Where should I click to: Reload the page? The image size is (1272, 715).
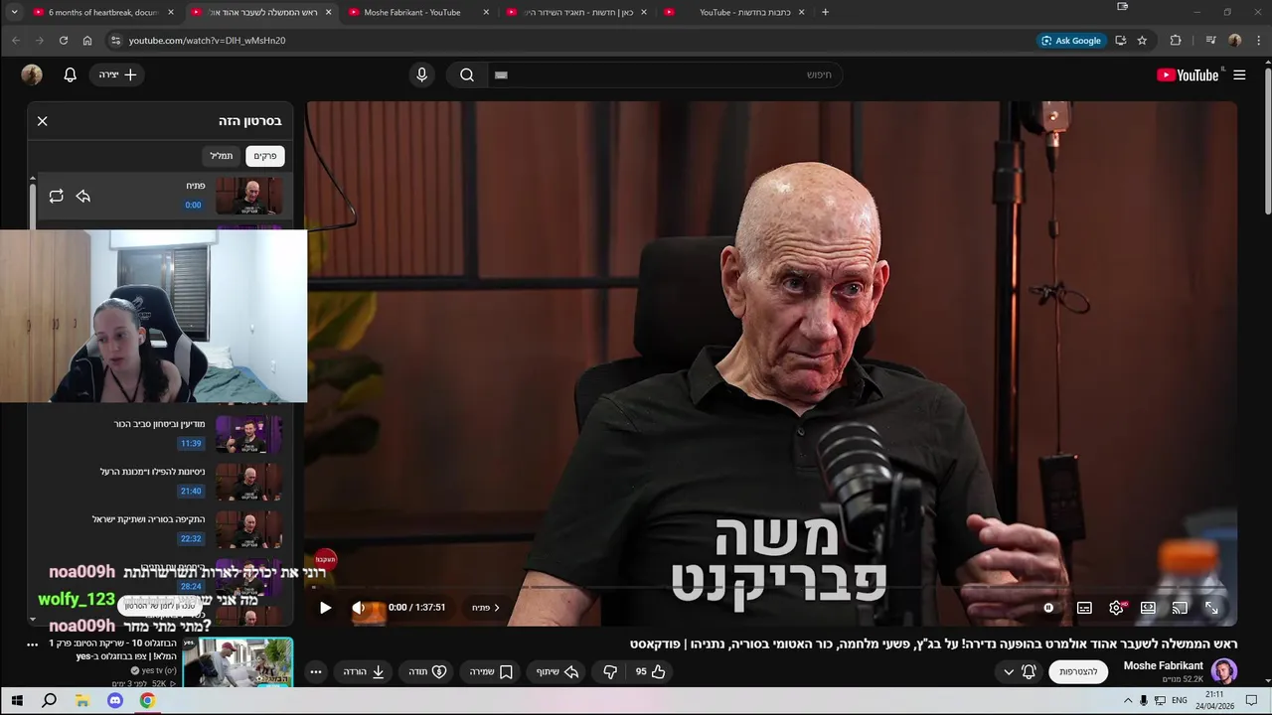(x=64, y=41)
